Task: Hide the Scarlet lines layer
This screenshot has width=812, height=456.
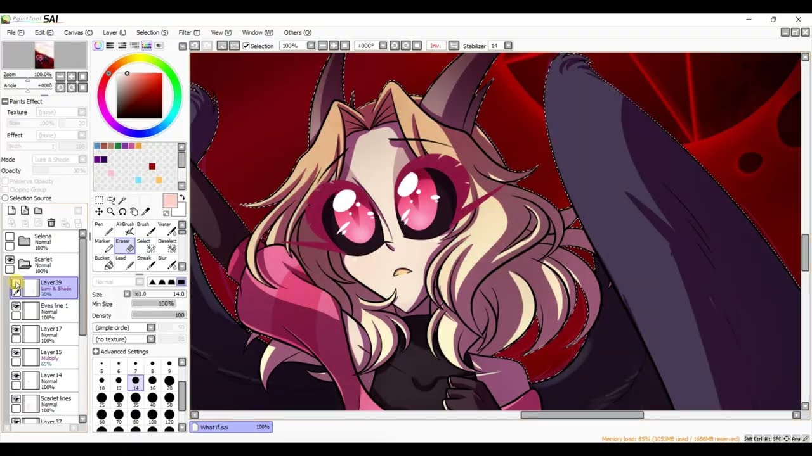Action: click(x=16, y=399)
